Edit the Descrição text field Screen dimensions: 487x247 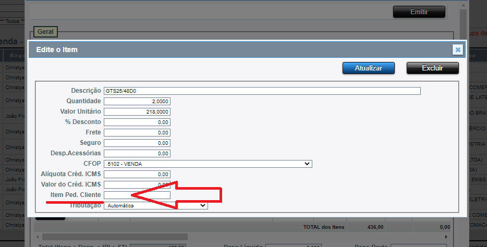[x=262, y=91]
